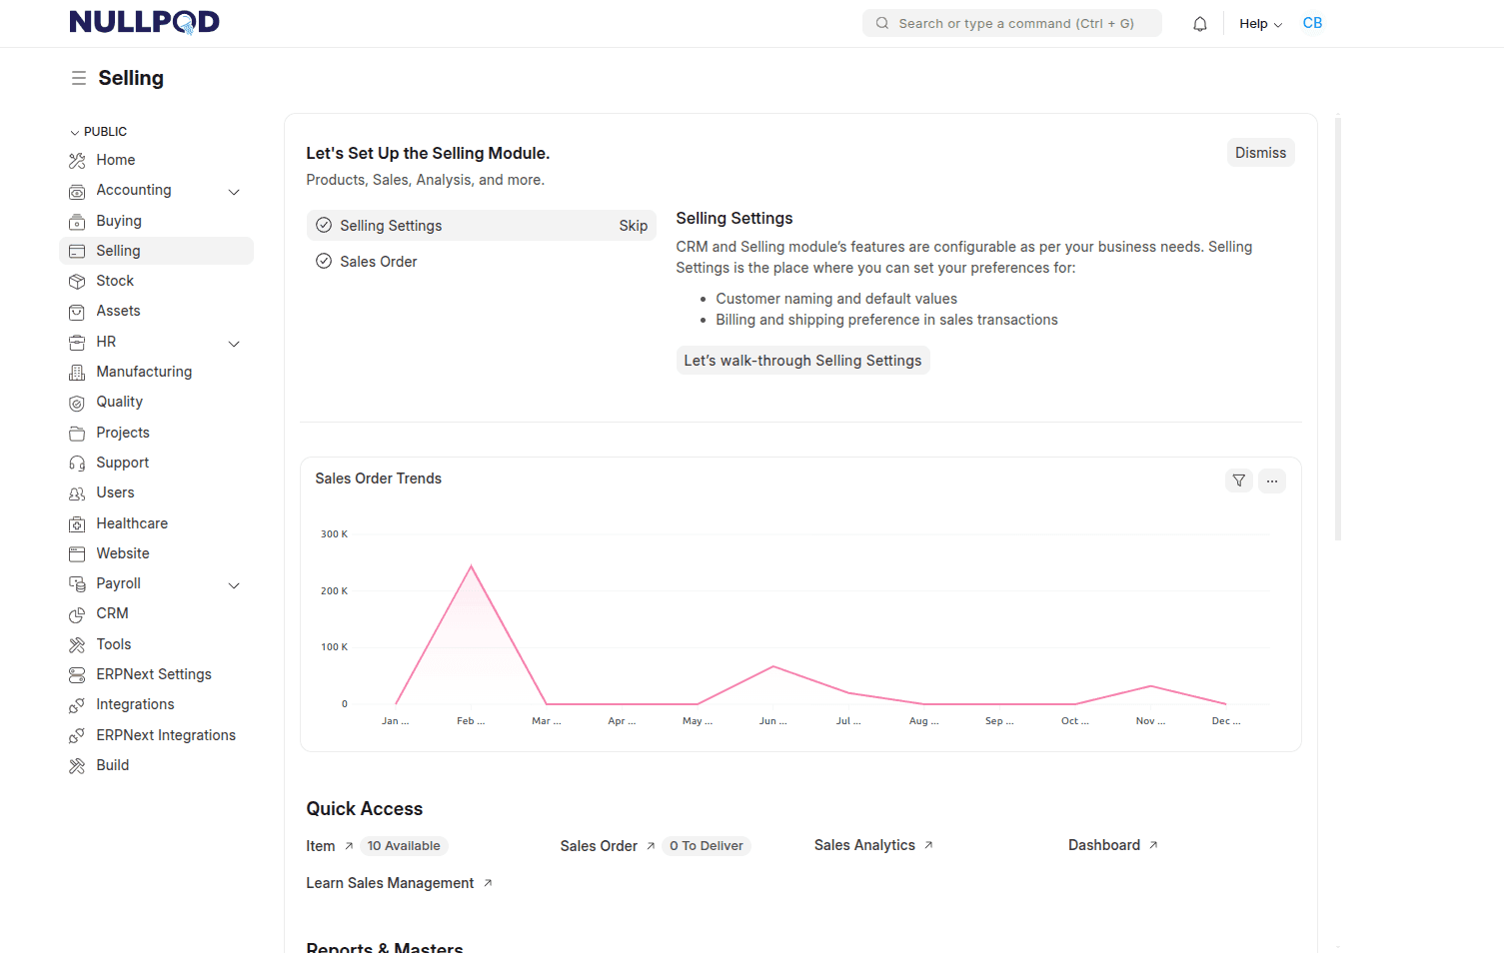Screen dimensions: 1504x957
Task: Expand the Accounting sidebar section
Action: 234,192
